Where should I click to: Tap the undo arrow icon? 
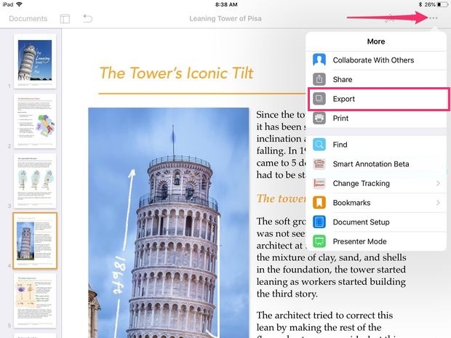coord(87,19)
